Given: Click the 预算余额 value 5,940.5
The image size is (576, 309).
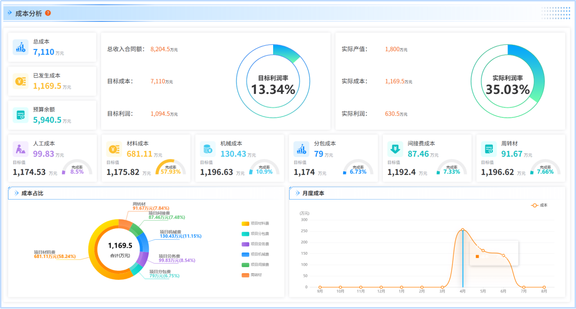Looking at the screenshot, I should 47,120.
